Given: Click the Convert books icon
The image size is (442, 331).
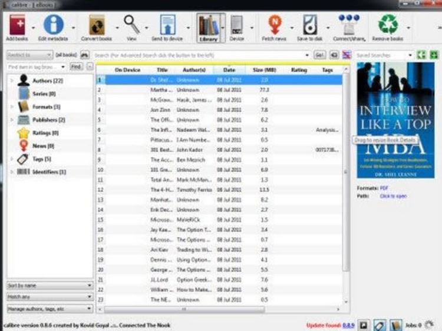Looking at the screenshot, I should click(96, 25).
